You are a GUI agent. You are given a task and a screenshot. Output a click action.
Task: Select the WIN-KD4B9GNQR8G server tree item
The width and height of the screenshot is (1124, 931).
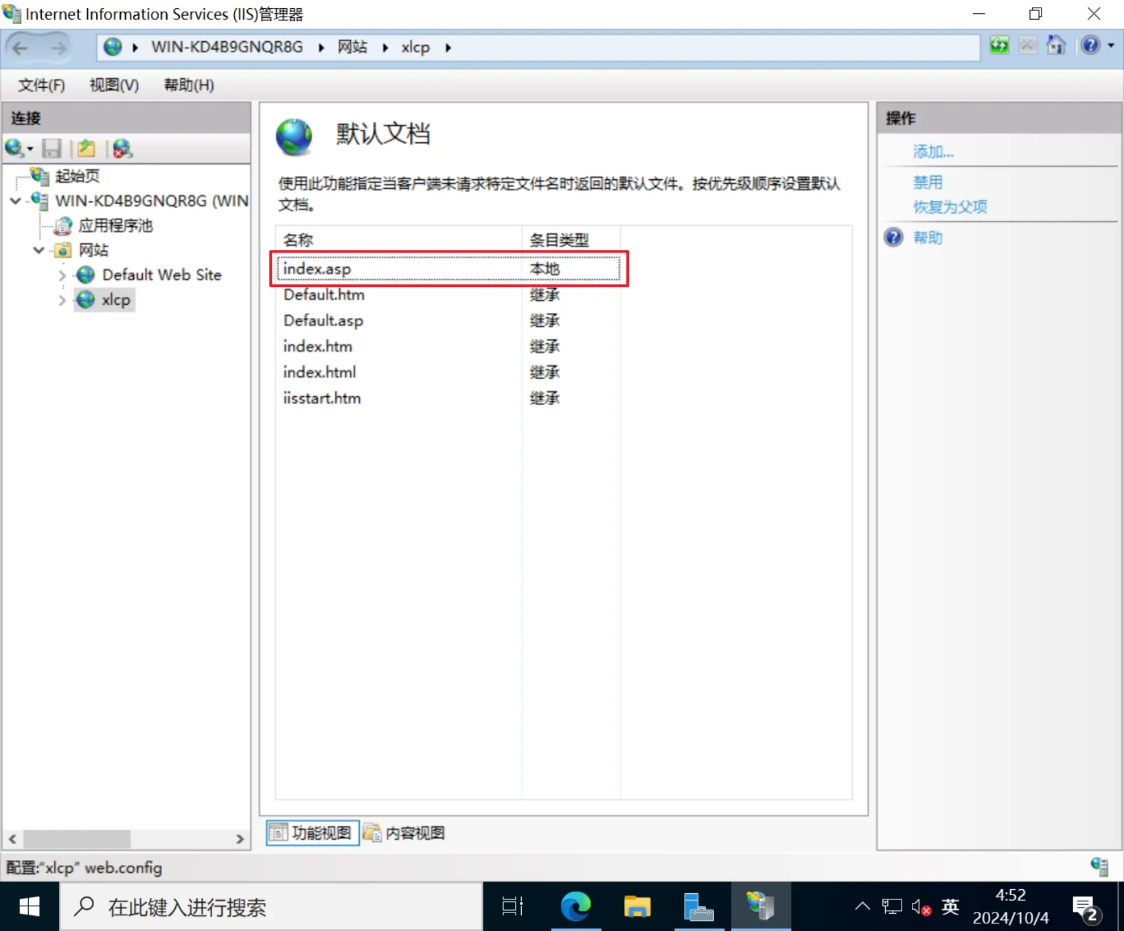[151, 201]
